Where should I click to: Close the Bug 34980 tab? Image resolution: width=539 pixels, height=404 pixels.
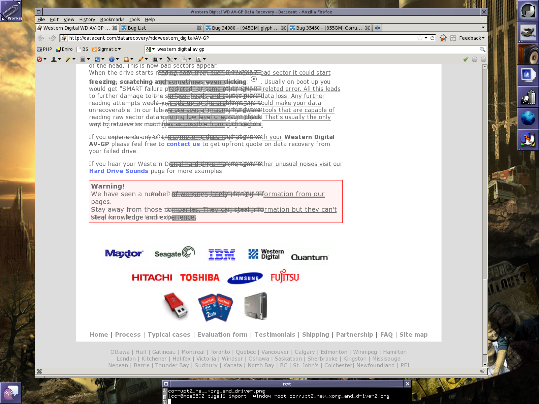pos(283,28)
